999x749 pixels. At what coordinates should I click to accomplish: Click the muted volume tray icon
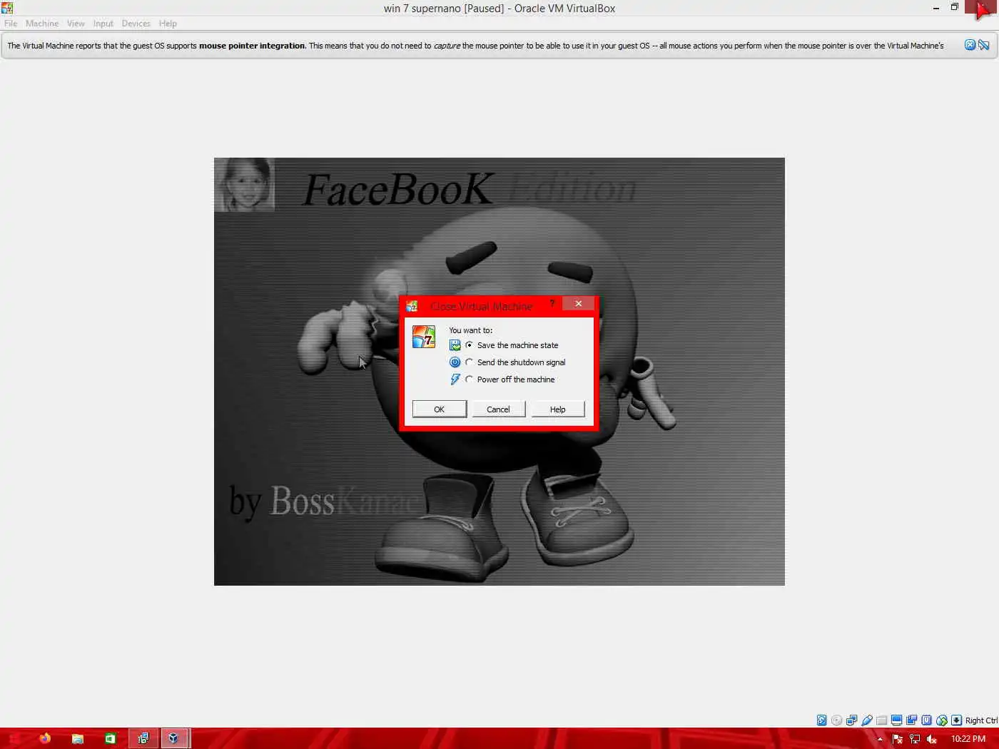932,739
